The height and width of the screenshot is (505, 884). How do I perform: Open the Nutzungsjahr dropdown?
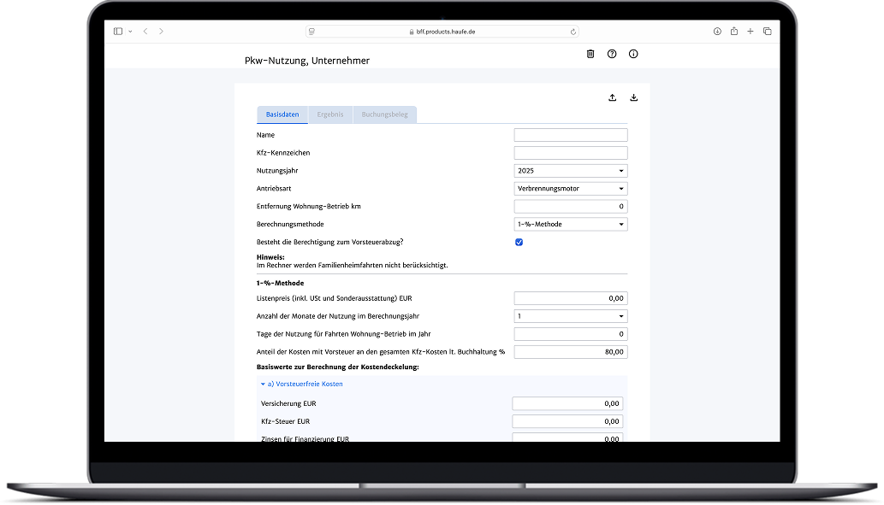570,171
